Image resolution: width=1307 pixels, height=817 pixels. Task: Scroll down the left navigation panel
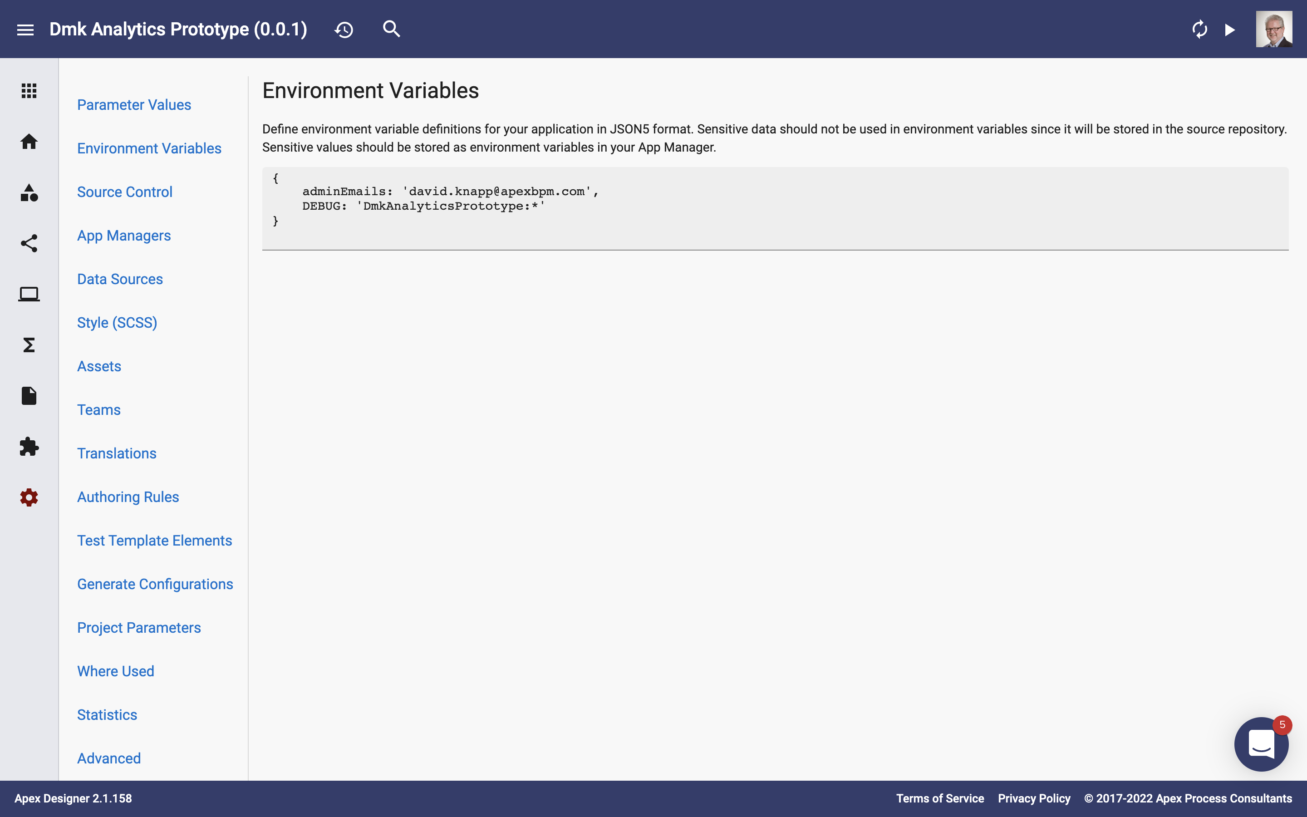(x=247, y=772)
